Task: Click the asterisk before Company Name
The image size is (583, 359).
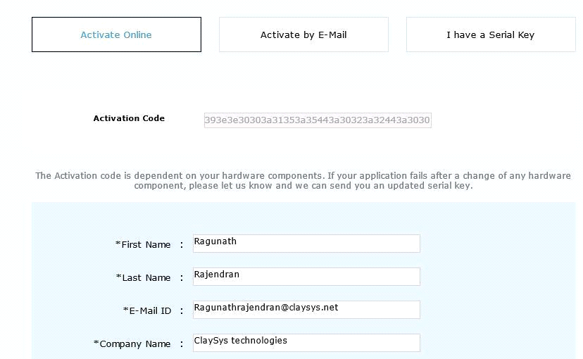Action: pos(96,343)
